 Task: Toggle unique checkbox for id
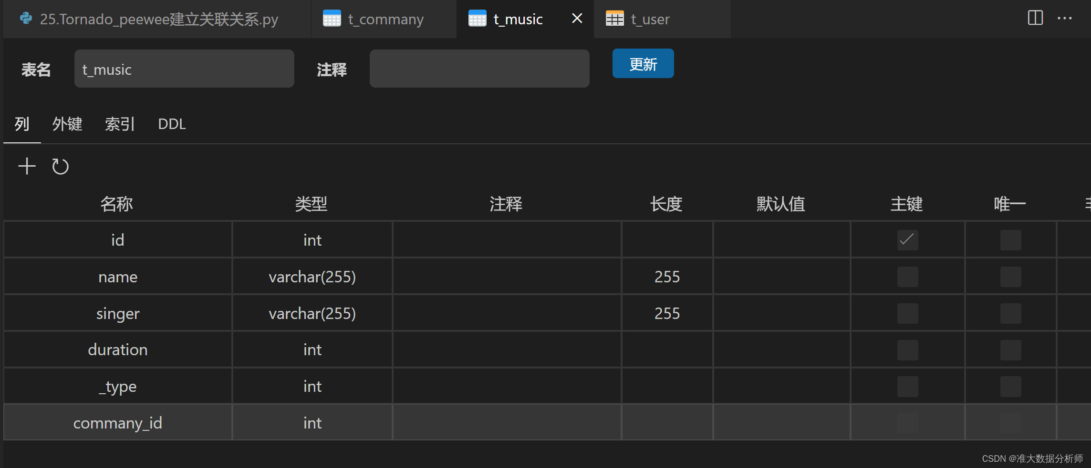tap(1010, 240)
